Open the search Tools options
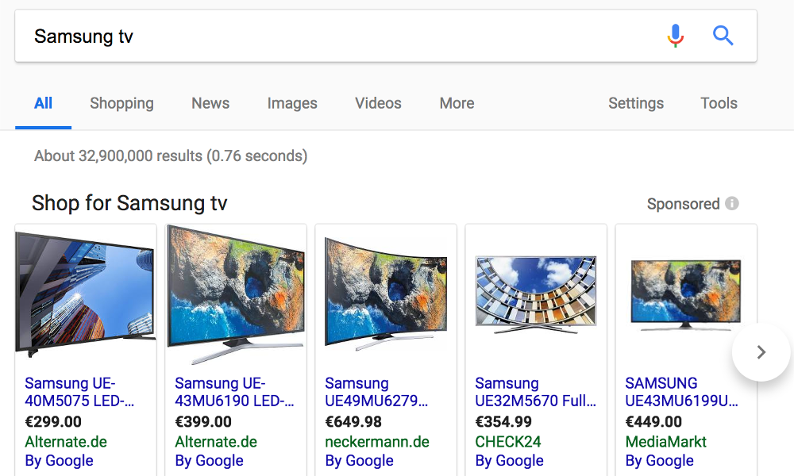794x476 pixels. coord(719,103)
